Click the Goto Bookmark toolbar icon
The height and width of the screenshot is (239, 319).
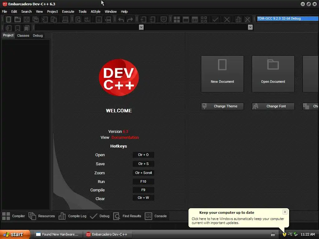pyautogui.click(x=27, y=28)
